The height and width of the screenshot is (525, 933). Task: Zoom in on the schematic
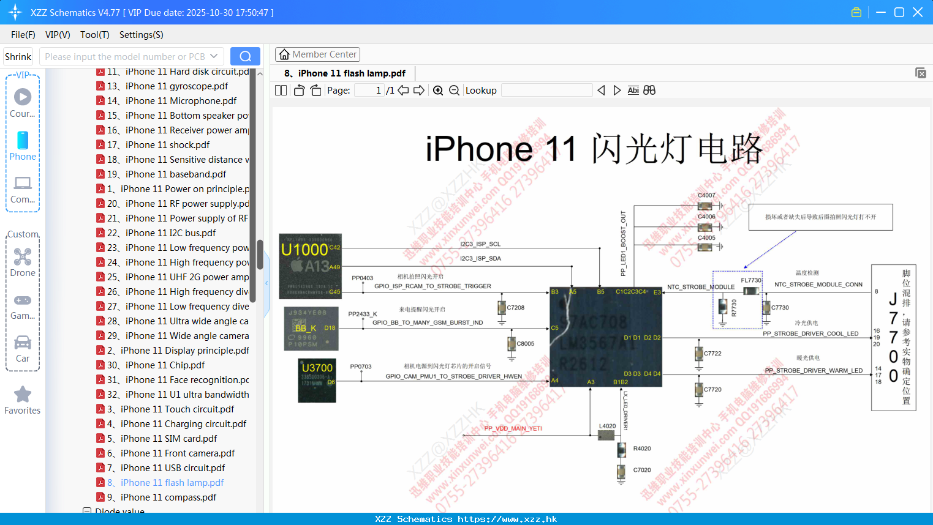pos(438,91)
